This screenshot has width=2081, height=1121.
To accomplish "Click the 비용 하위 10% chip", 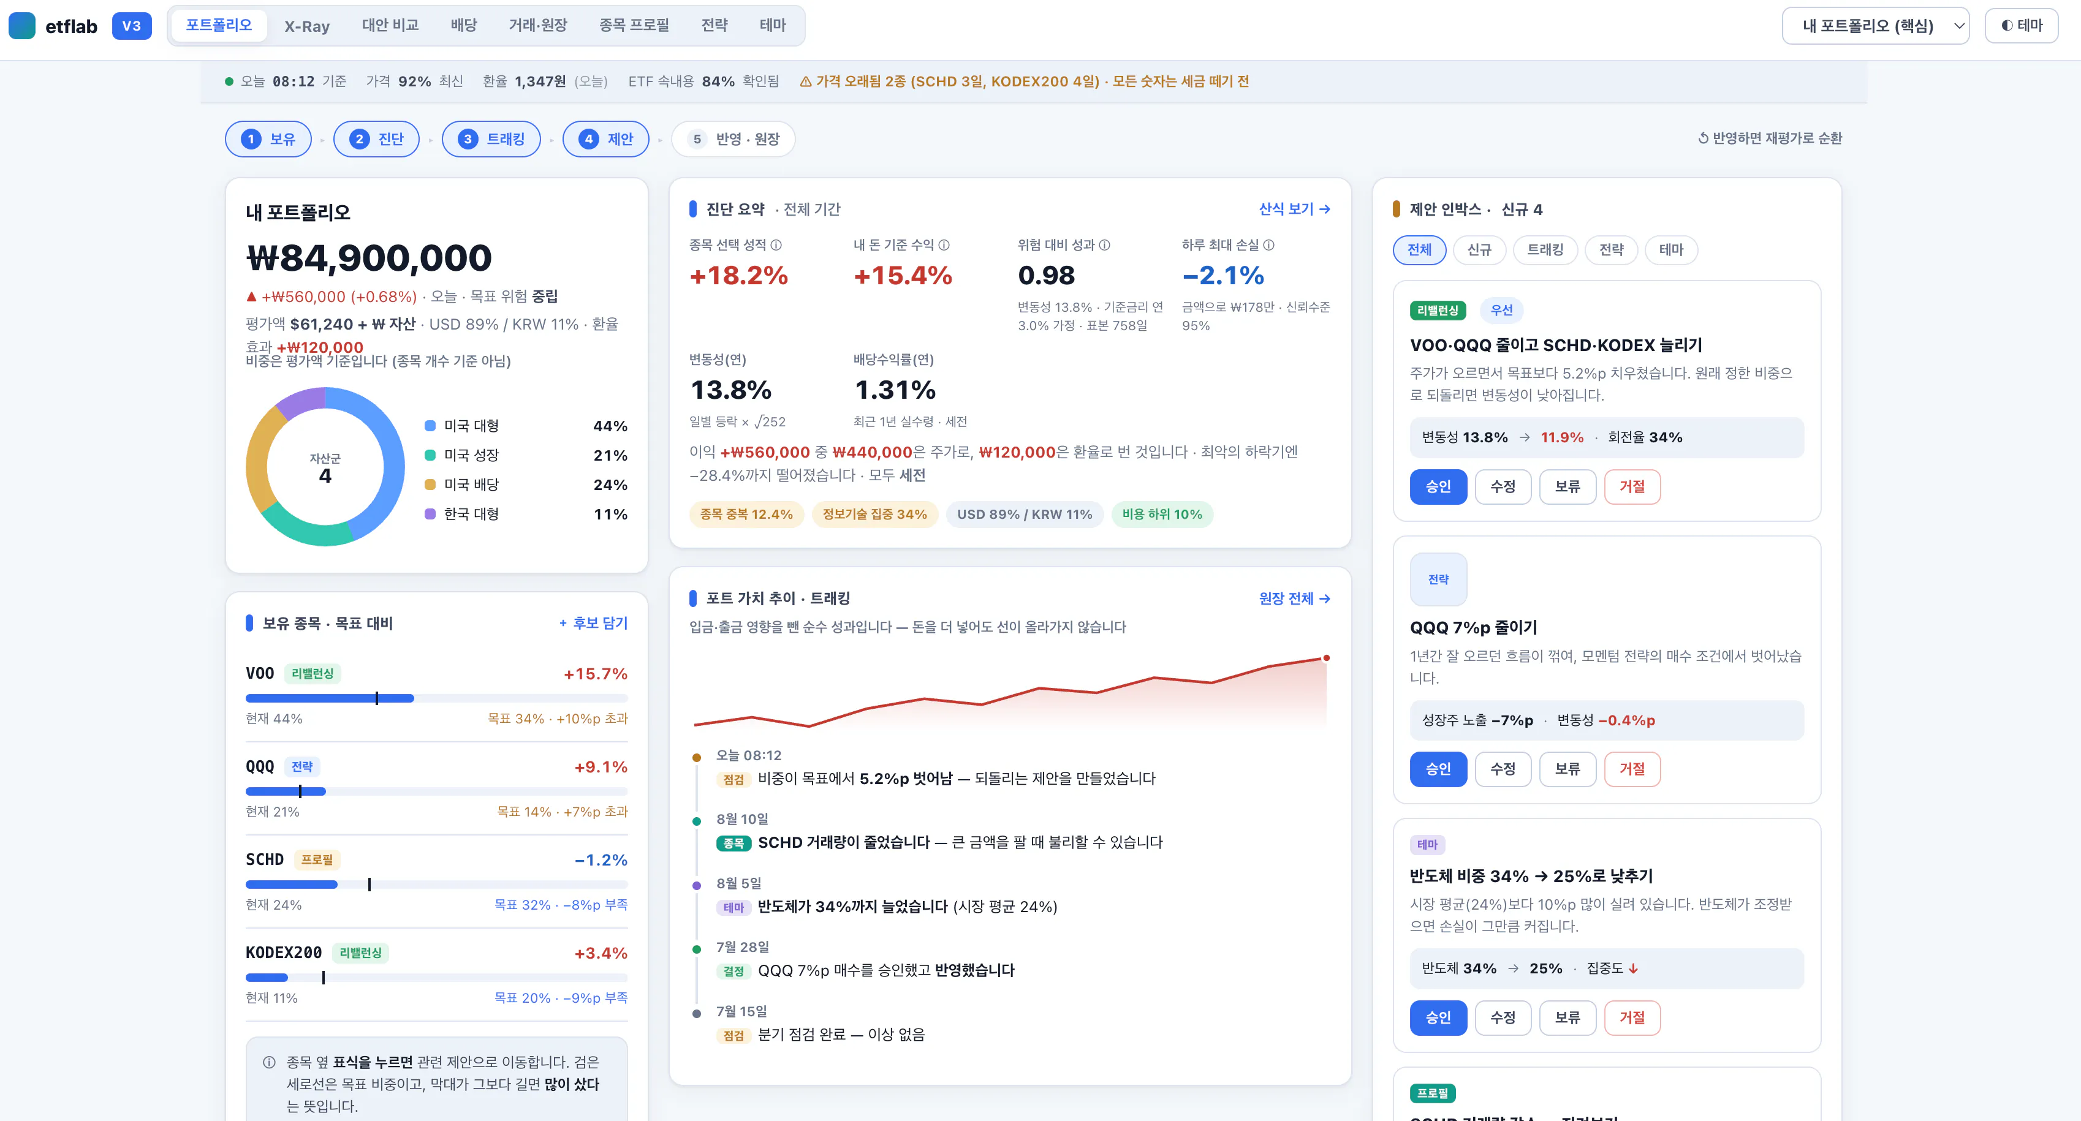I will point(1162,515).
